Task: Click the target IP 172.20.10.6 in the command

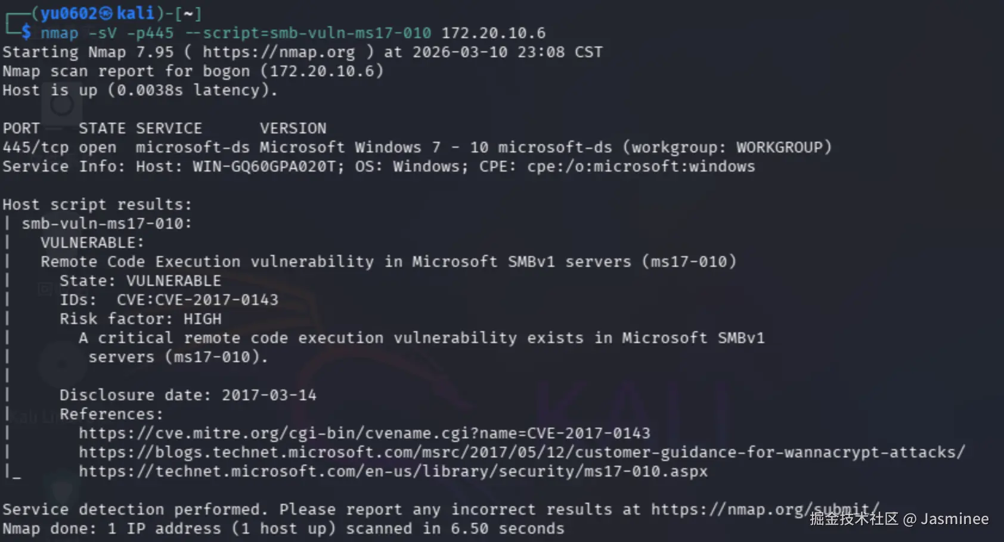Action: pyautogui.click(x=493, y=33)
